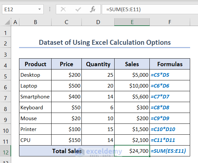Select the Desktop product cell
The width and height of the screenshot is (198, 163).
35,75
